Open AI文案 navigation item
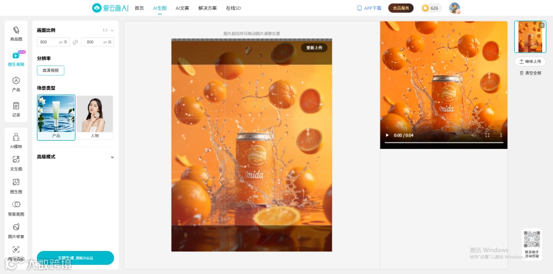 coord(182,8)
